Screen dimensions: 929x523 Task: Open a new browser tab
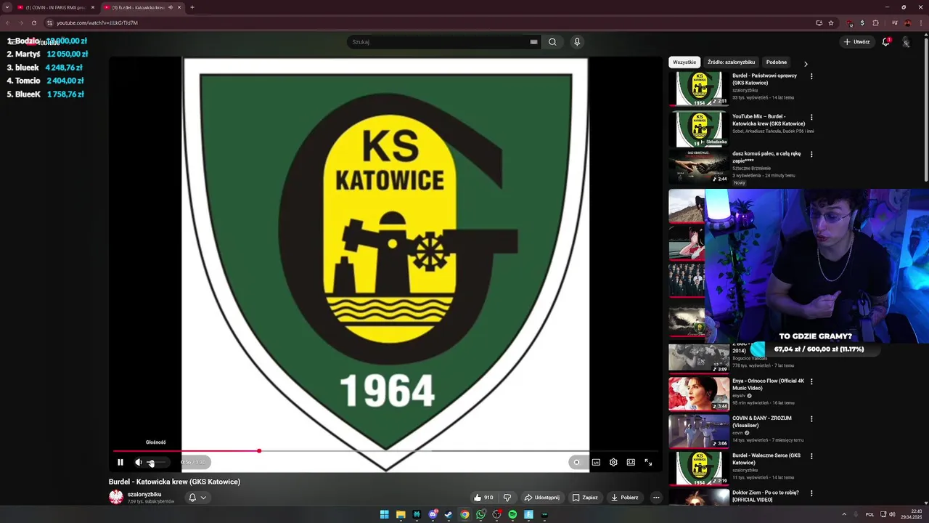coord(192,7)
